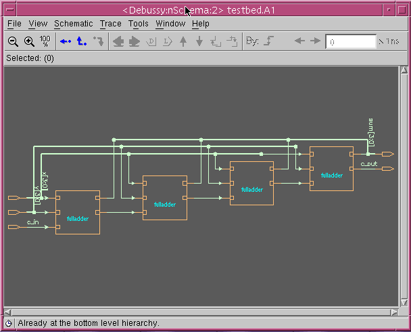This screenshot has width=411, height=332.
Task: Click the x[3:0] bus label
Action: 45,181
